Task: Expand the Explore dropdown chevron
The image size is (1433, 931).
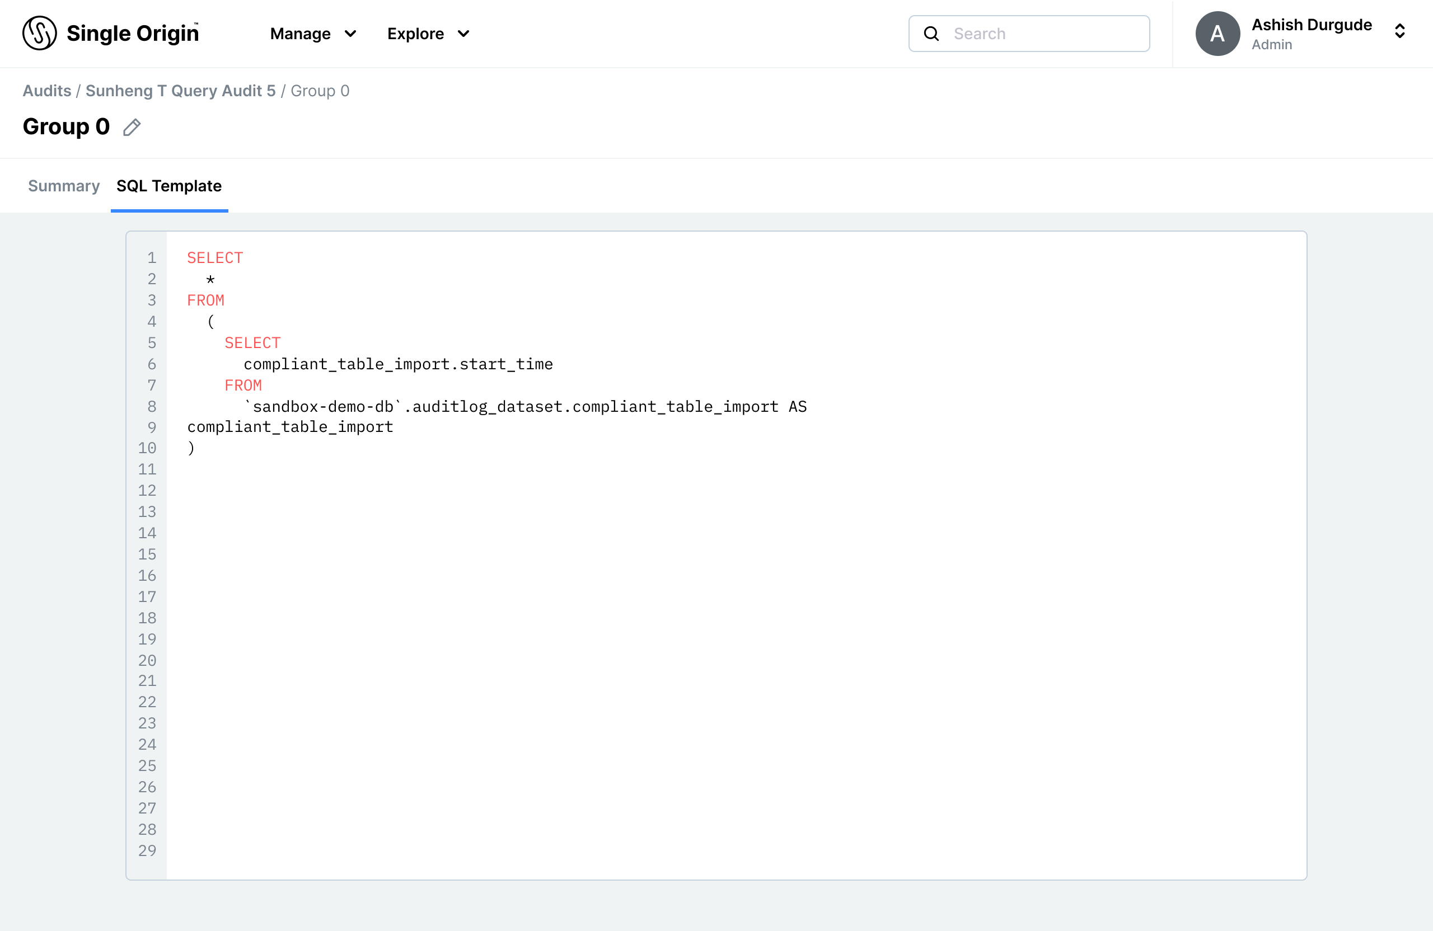Action: pos(463,34)
